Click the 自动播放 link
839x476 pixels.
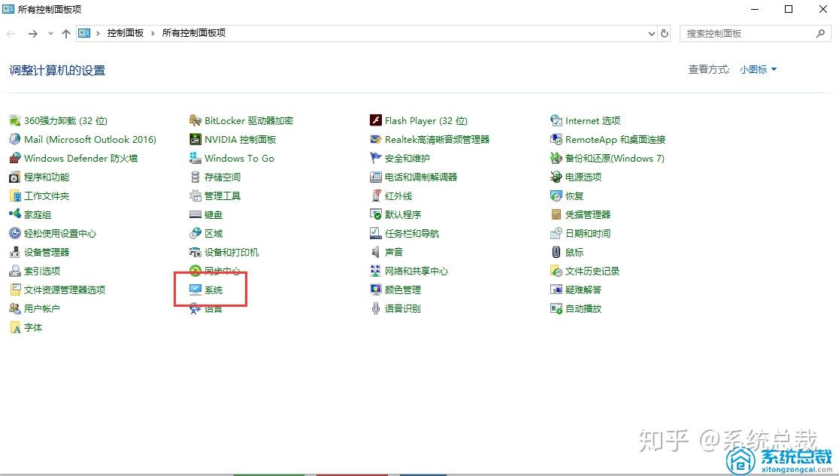(583, 308)
